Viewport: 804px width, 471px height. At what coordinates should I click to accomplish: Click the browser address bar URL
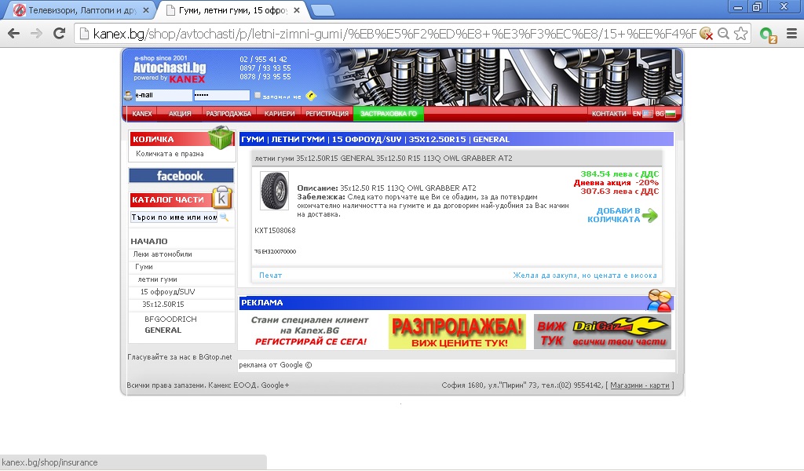pos(394,34)
